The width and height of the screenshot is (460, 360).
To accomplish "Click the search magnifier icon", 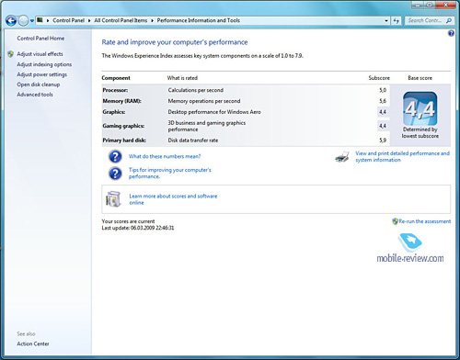I will 449,20.
